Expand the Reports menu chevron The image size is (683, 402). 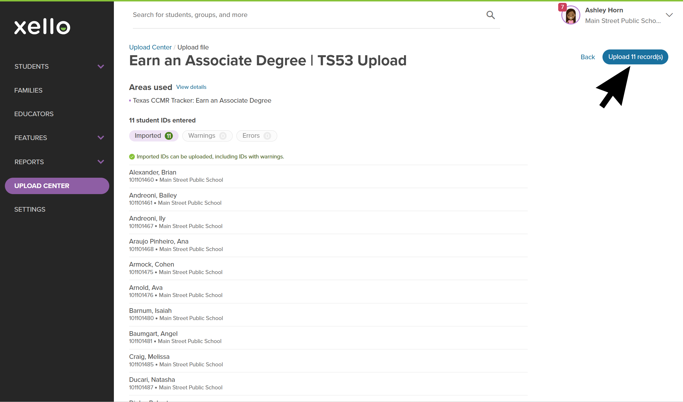101,162
